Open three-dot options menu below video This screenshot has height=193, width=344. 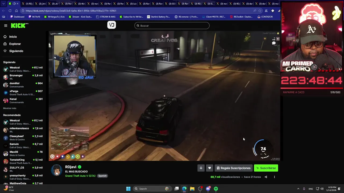pyautogui.click(x=274, y=177)
